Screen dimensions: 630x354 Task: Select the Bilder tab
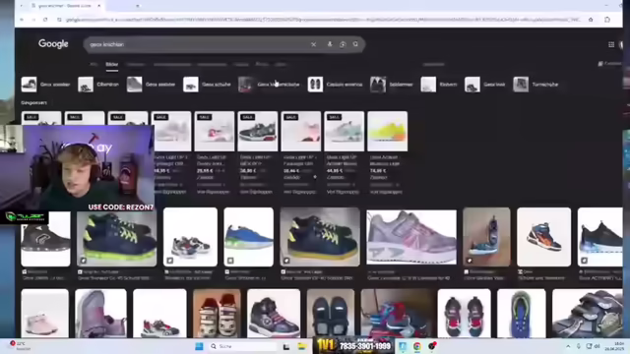click(111, 64)
